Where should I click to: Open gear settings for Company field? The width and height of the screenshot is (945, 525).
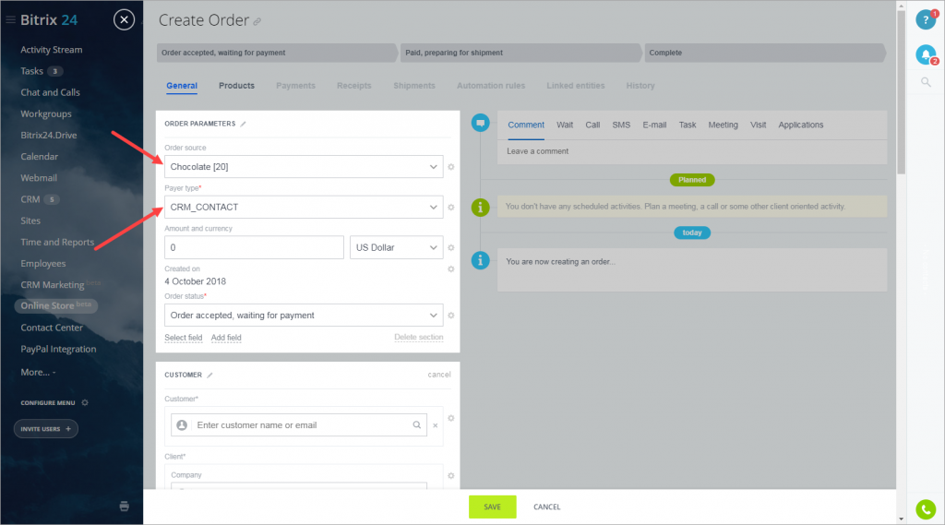(450, 475)
